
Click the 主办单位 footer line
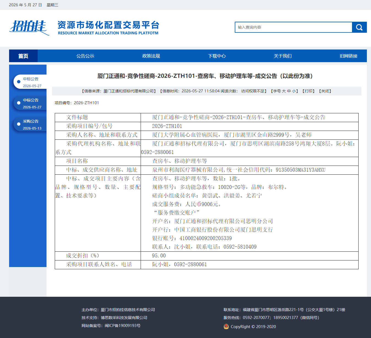pos(118,310)
